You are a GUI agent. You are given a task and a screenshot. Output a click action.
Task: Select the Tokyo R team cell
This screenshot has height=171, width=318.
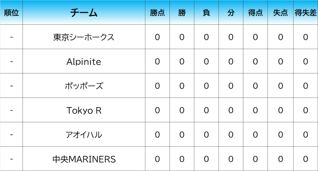(84, 110)
